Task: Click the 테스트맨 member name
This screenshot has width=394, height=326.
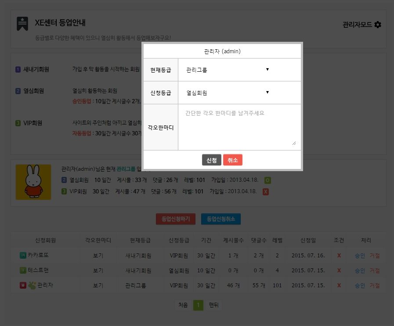Action: 38,271
